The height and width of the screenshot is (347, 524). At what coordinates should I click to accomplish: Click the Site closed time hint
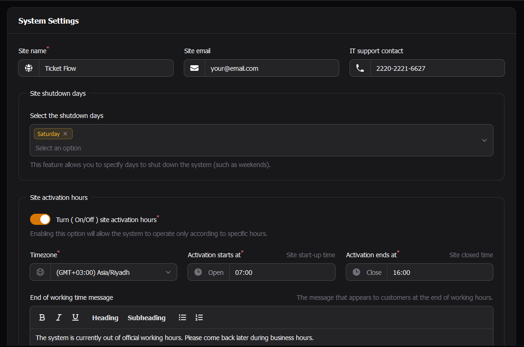pos(471,255)
